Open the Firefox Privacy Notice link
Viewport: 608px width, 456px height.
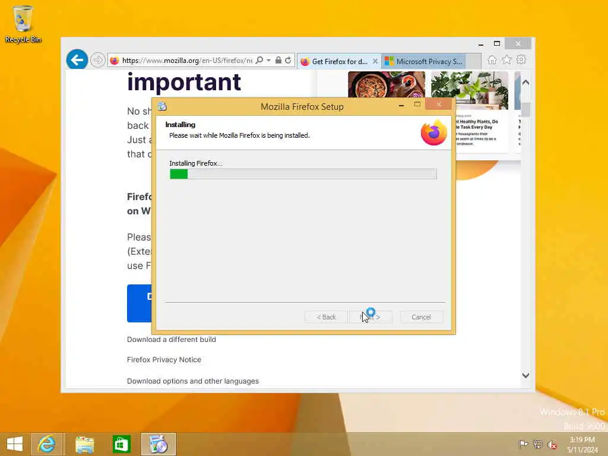[164, 359]
